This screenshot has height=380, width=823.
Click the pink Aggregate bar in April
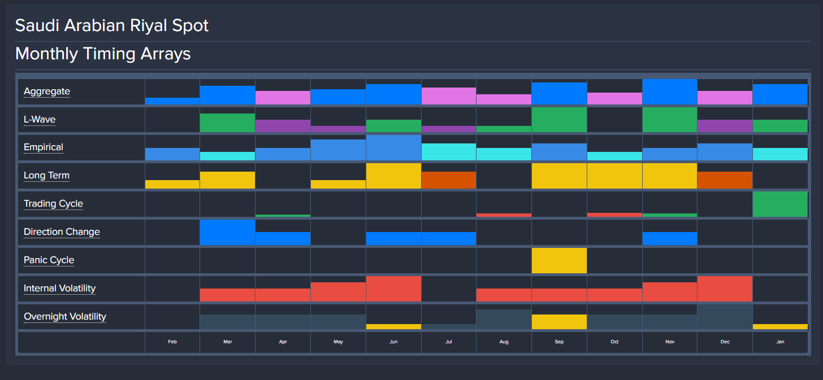pyautogui.click(x=283, y=98)
